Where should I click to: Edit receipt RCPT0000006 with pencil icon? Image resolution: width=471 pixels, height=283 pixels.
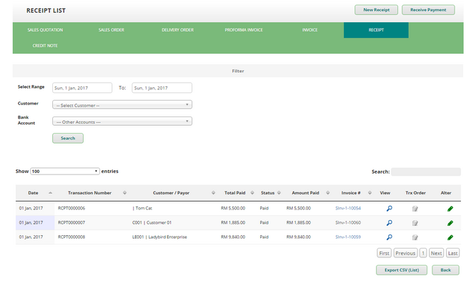coord(450,209)
